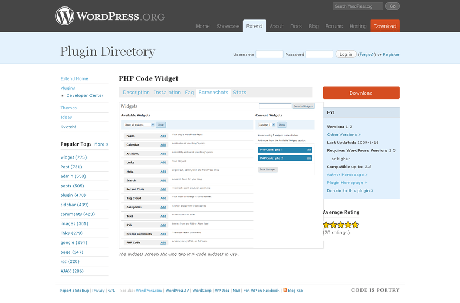The height and width of the screenshot is (303, 460).
Task: Select the google (254) tag
Action: [x=74, y=242]
